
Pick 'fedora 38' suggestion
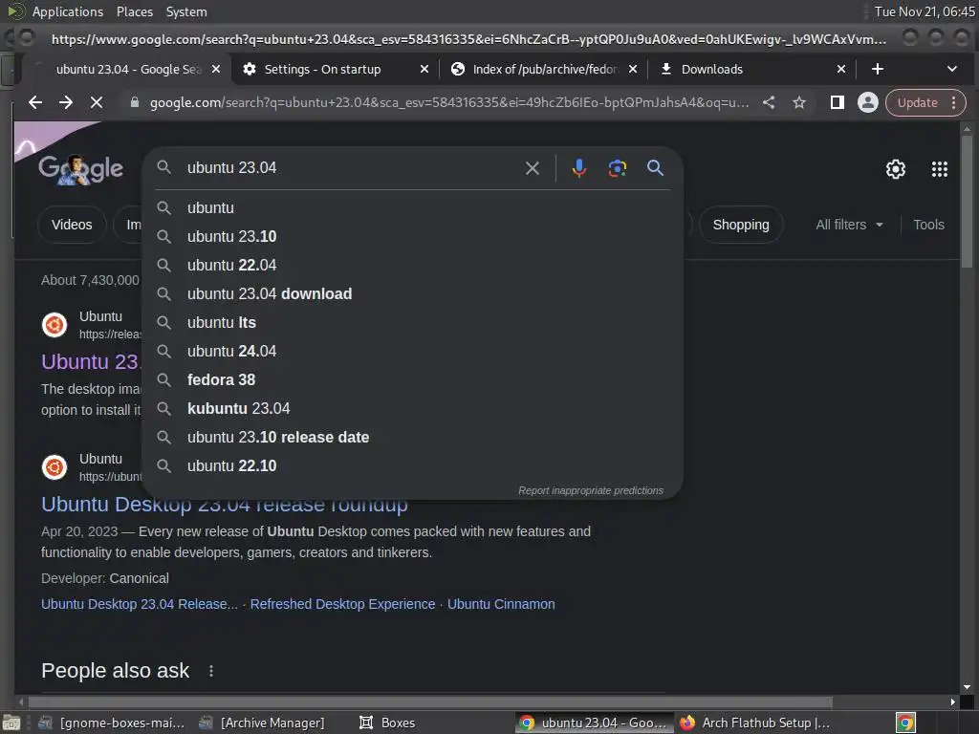412,380
